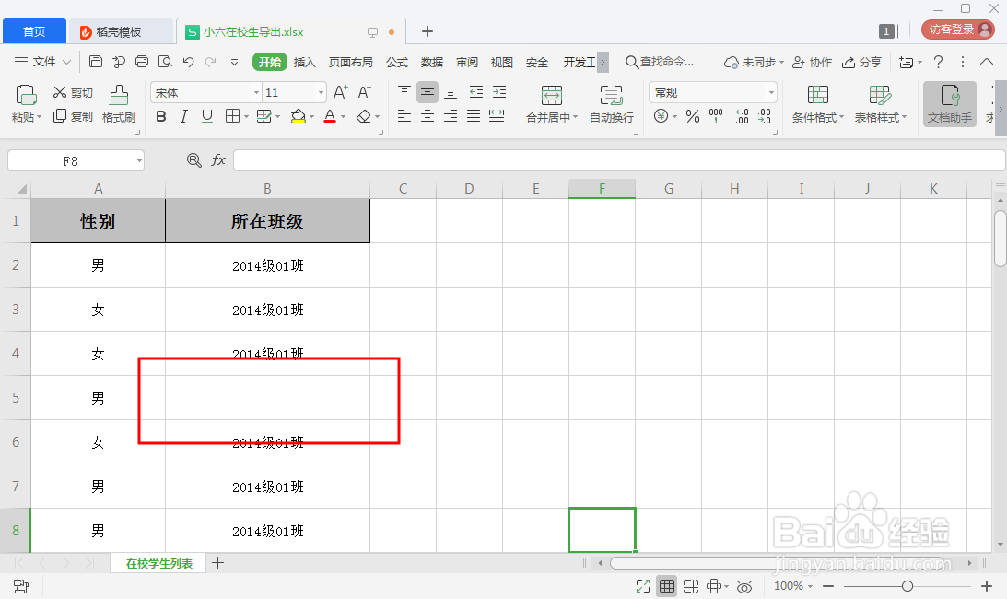Activate the 文档助手 document assistant

point(949,104)
